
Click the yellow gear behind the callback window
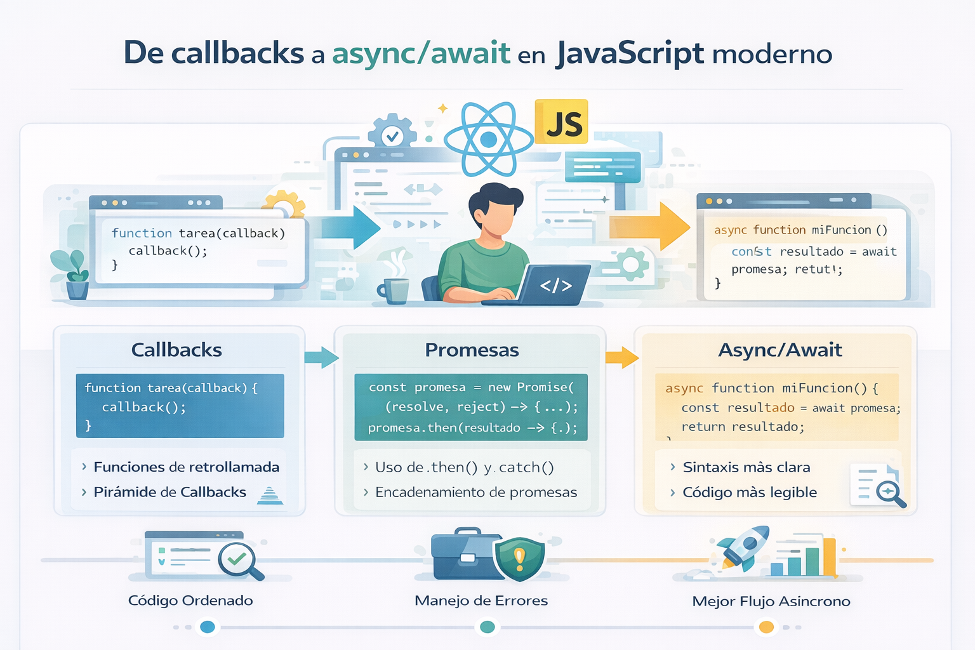tap(285, 203)
